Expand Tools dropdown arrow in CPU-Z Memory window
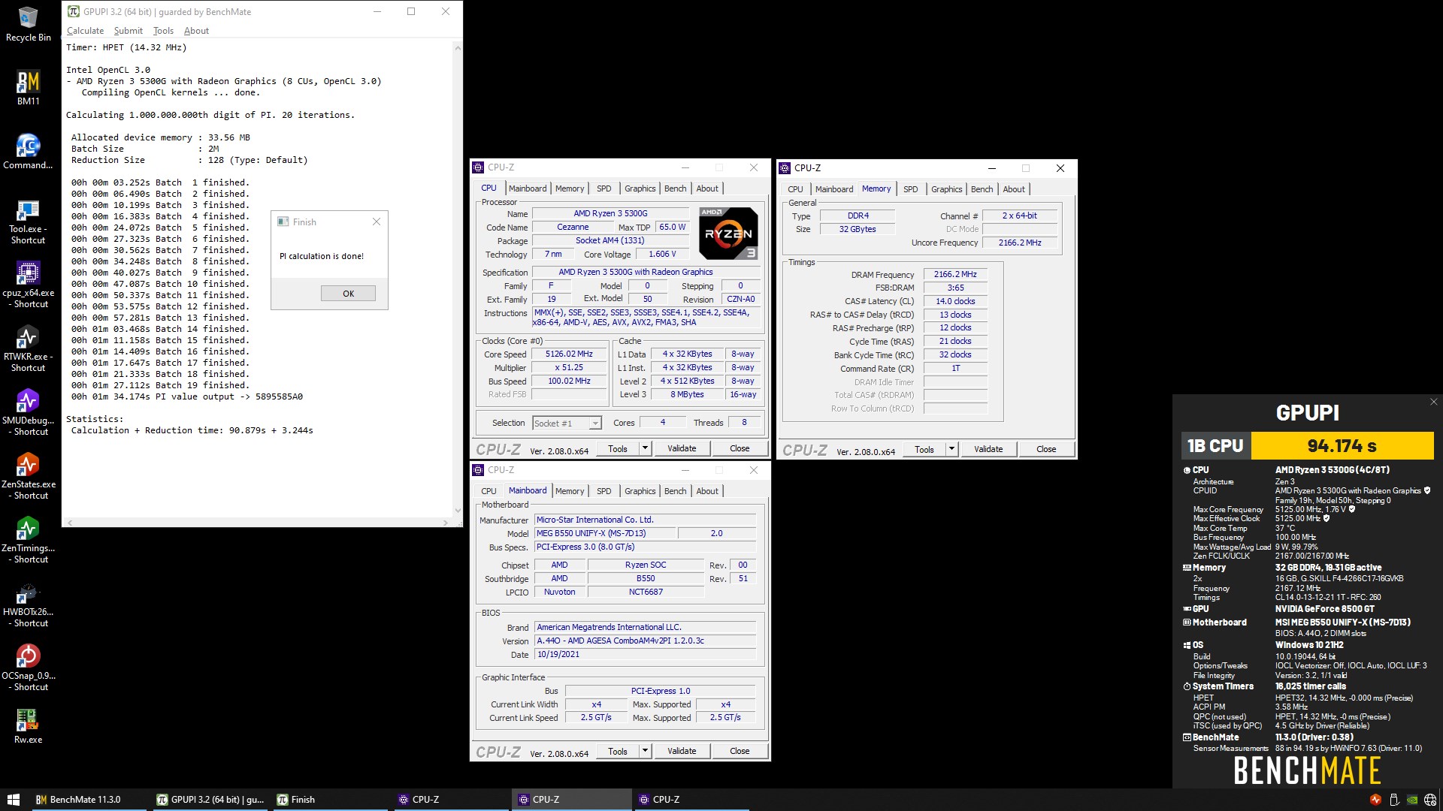Image resolution: width=1443 pixels, height=811 pixels. pyautogui.click(x=951, y=449)
